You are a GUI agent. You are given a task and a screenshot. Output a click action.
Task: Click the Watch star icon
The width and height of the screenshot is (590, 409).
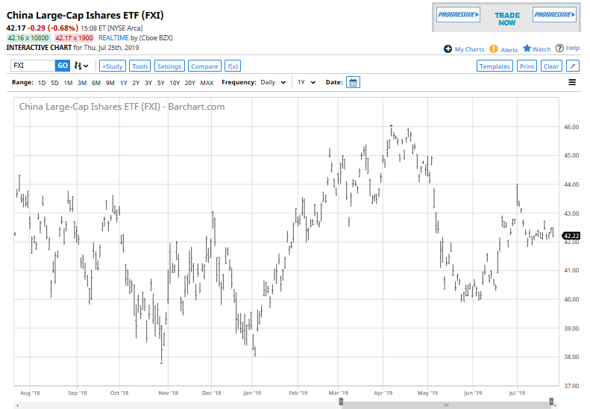(527, 49)
